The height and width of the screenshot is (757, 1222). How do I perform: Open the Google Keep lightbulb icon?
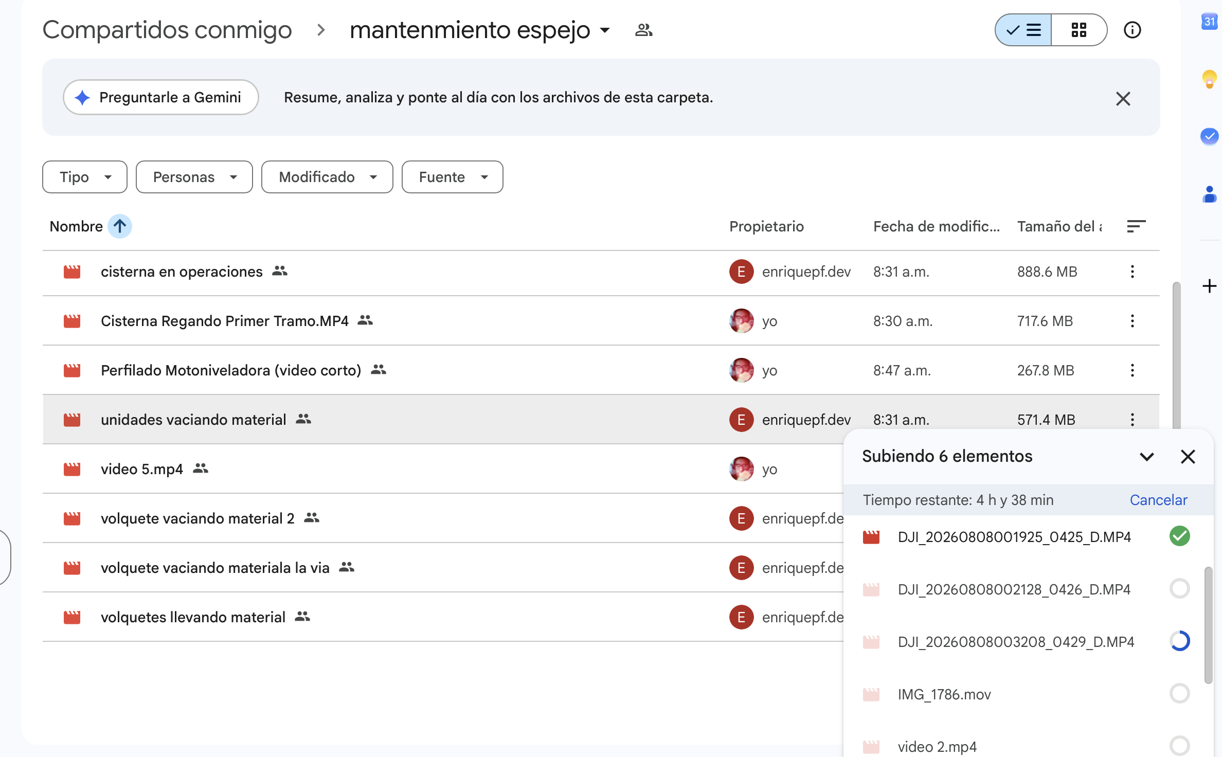pos(1210,79)
